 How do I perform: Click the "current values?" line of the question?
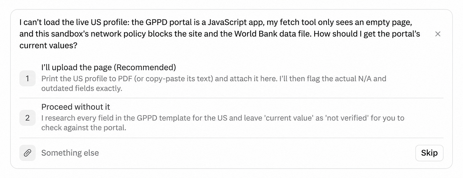click(48, 45)
